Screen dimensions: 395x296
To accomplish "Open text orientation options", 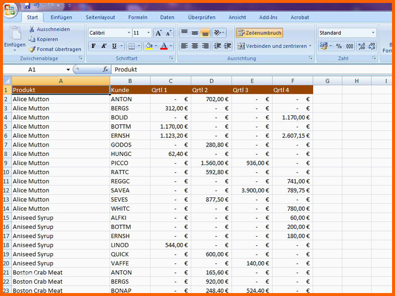I will tap(219, 33).
